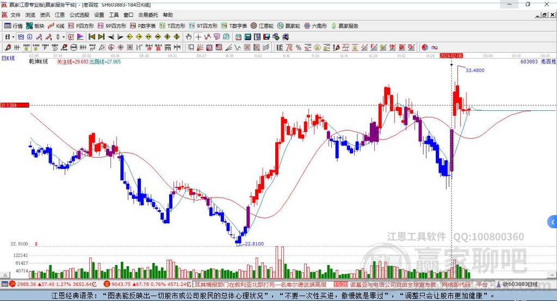Viewport: 557px width, 301px height.
Task: Select the circle with arrows measurement tool
Action: point(73,47)
